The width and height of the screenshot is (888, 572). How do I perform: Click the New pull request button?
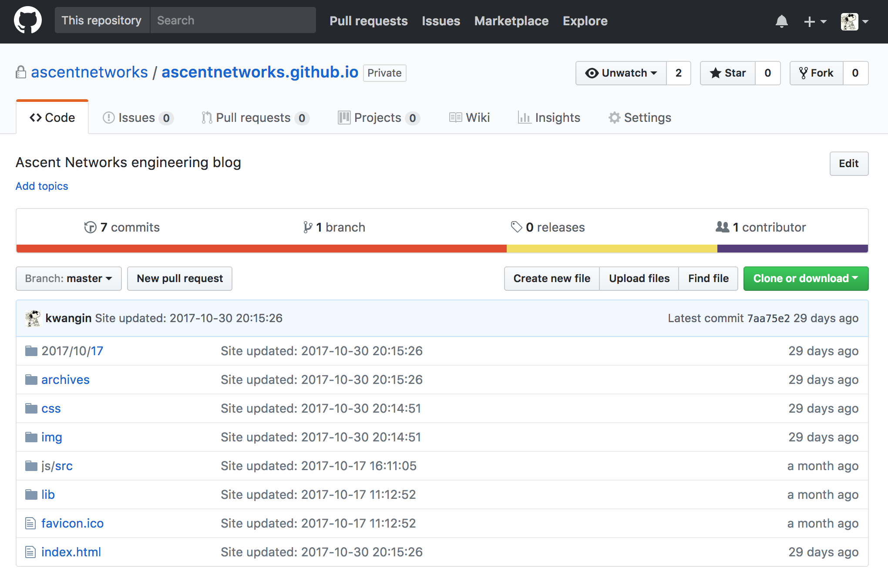point(179,278)
